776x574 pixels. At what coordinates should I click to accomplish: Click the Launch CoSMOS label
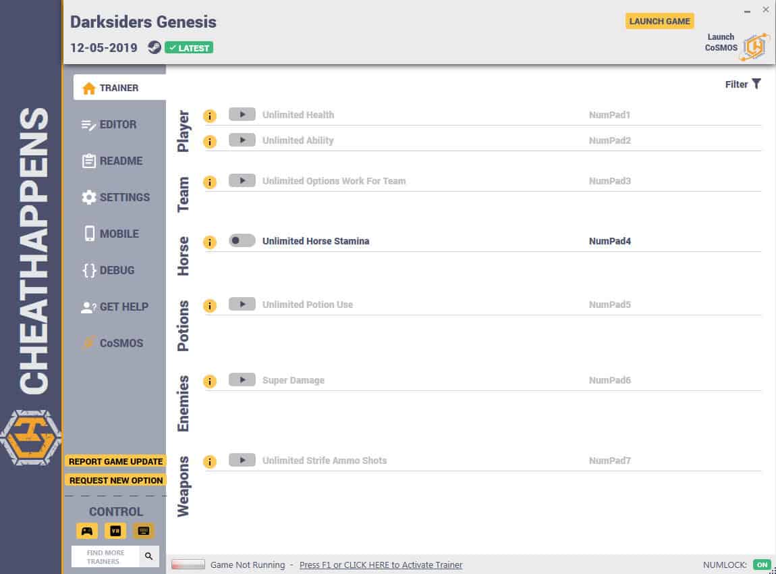click(721, 42)
